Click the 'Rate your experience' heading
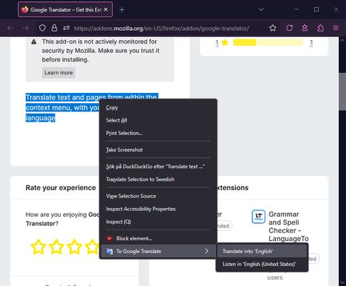The width and height of the screenshot is (346, 286). [61, 187]
